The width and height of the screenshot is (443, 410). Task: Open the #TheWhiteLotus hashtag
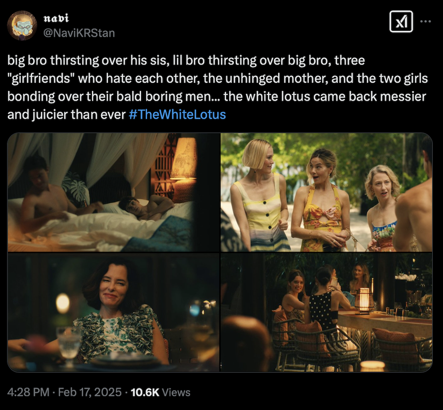[177, 114]
